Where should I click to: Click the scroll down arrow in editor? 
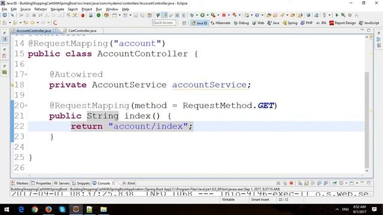(367, 171)
